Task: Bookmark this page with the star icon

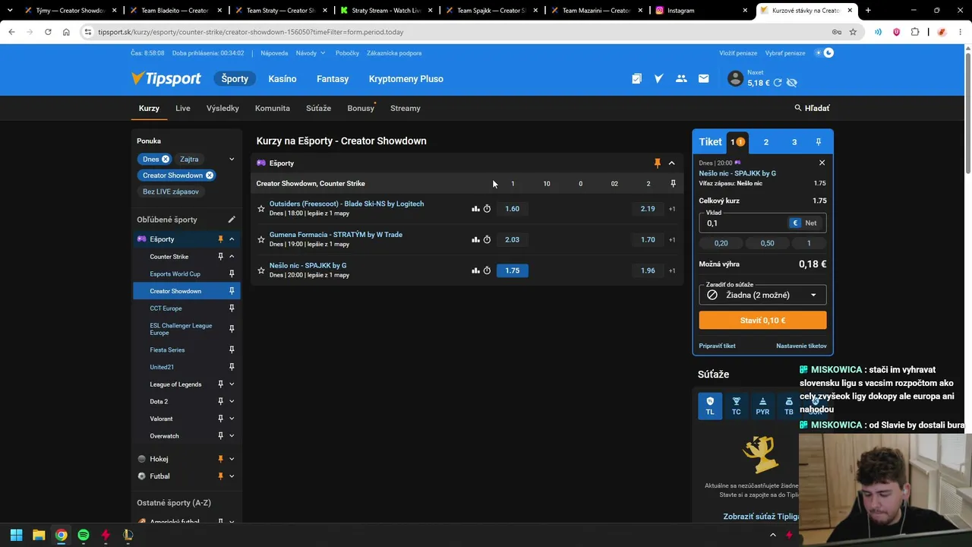Action: coord(853,32)
